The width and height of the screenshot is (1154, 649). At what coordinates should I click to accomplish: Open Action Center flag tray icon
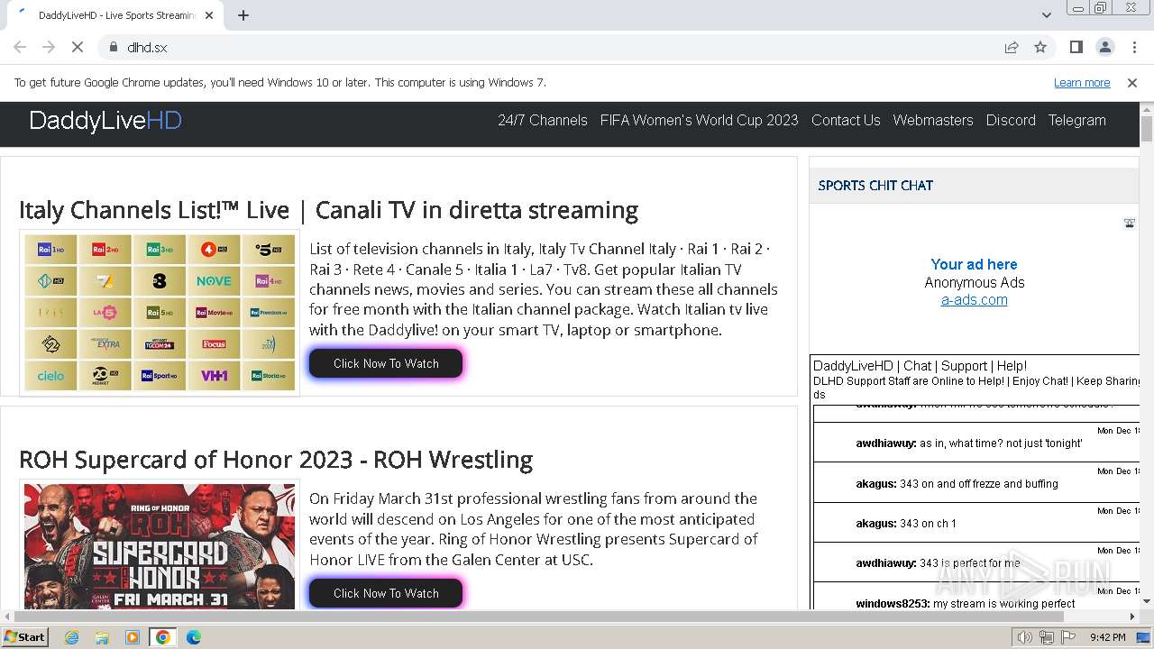click(1067, 637)
